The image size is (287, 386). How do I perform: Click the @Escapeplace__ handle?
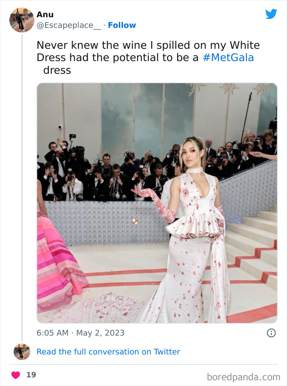point(69,25)
